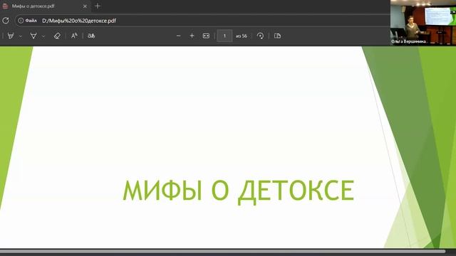Toggle the page view layout icon

pyautogui.click(x=277, y=36)
